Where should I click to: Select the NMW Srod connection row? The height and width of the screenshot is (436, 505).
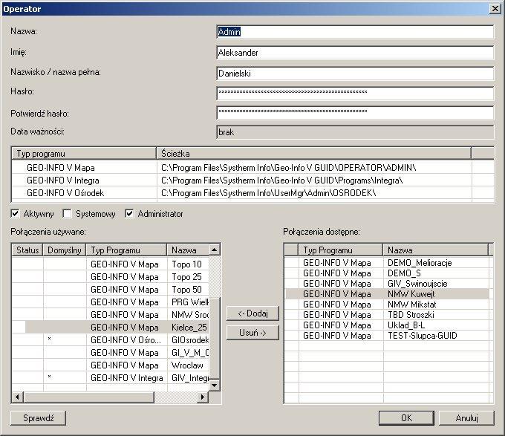click(110, 315)
